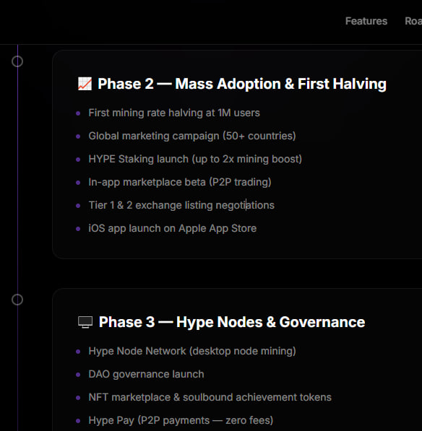422x431 pixels.
Task: Click the 'DAO governance launch' item
Action: pos(147,374)
